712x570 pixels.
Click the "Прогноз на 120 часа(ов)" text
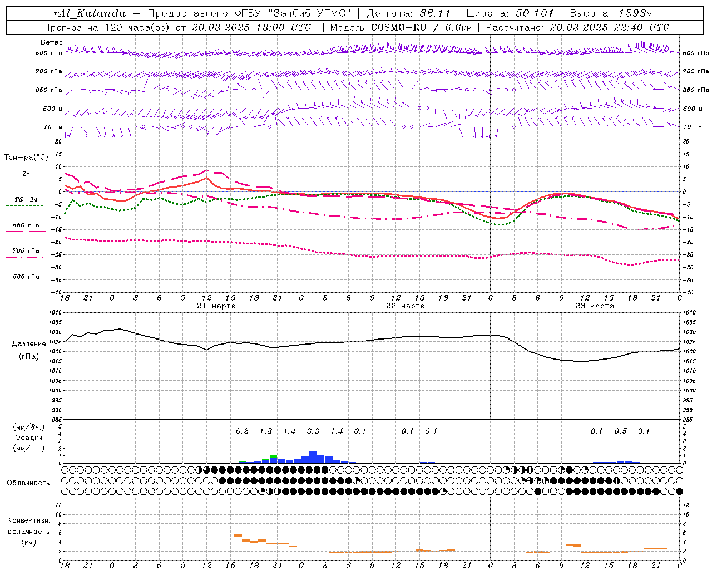[x=107, y=27]
